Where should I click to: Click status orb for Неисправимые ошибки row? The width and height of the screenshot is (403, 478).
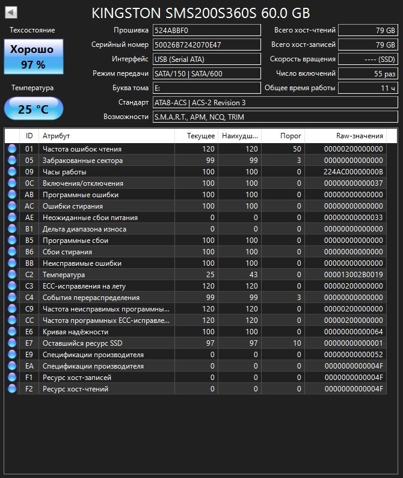[x=12, y=263]
